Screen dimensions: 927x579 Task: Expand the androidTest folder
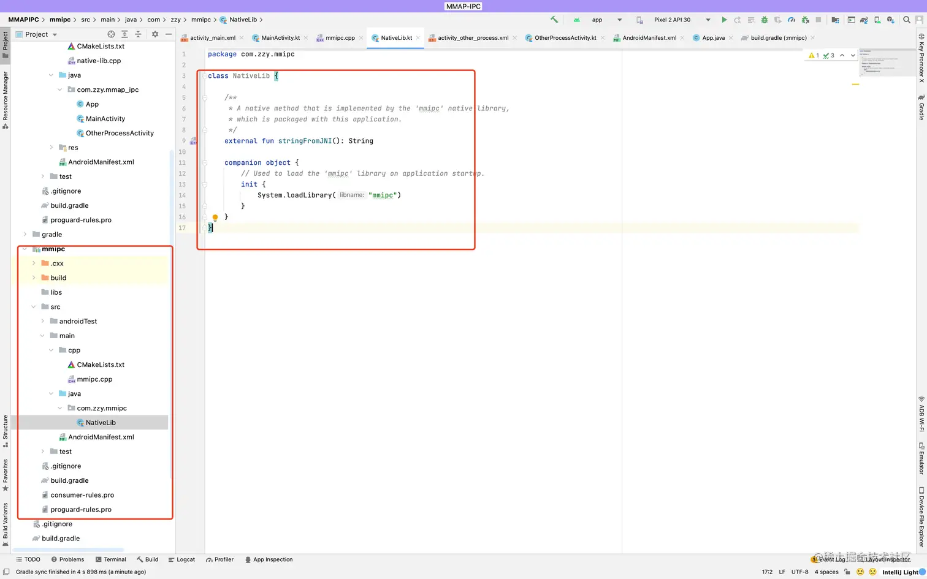42,321
